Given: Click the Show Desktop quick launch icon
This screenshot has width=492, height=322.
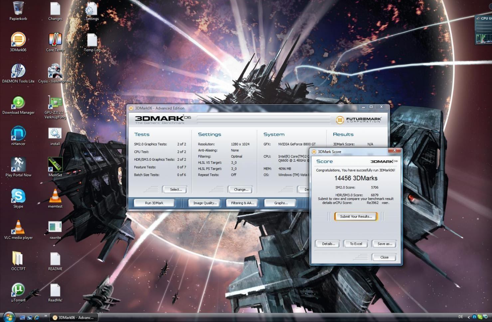Looking at the screenshot, I should click(x=22, y=317).
